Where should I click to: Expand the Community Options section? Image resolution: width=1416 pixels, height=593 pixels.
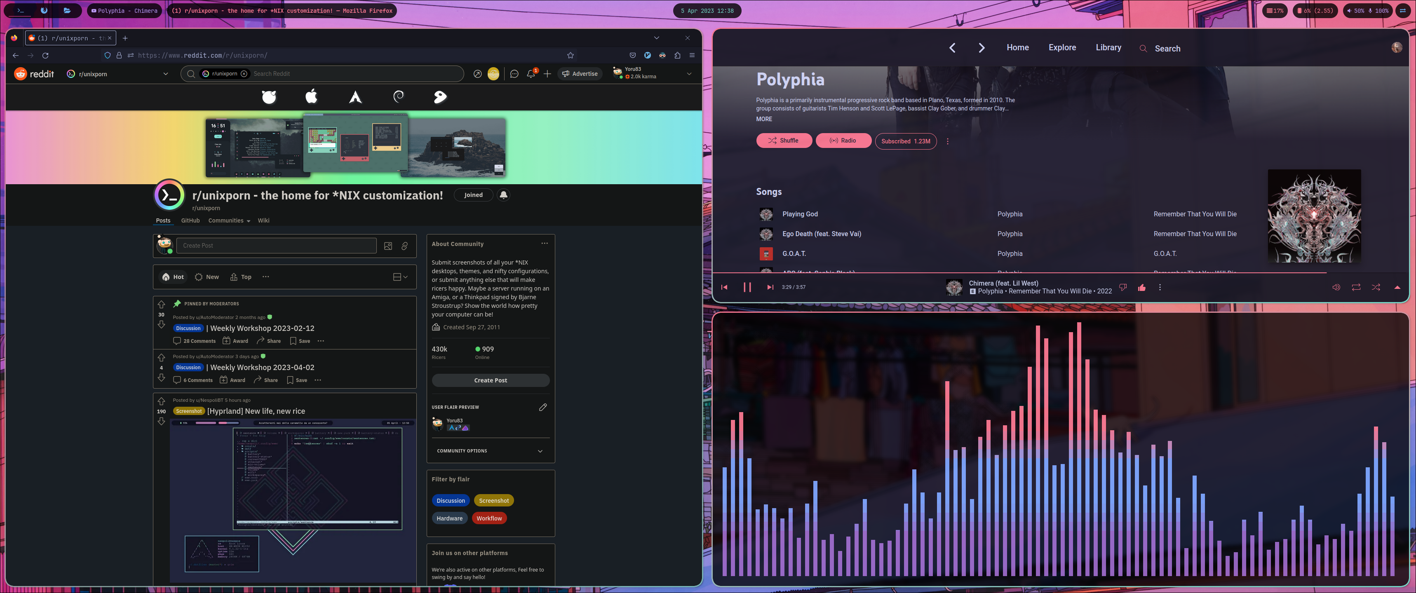click(x=540, y=451)
